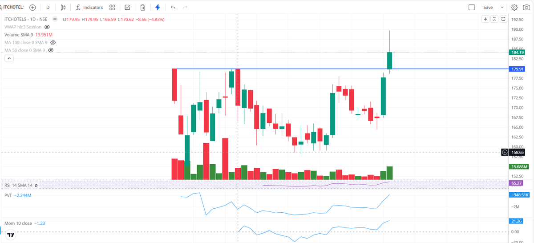The height and width of the screenshot is (243, 534).
Task: Collapse pane with the inward arrows button
Action: point(494,19)
